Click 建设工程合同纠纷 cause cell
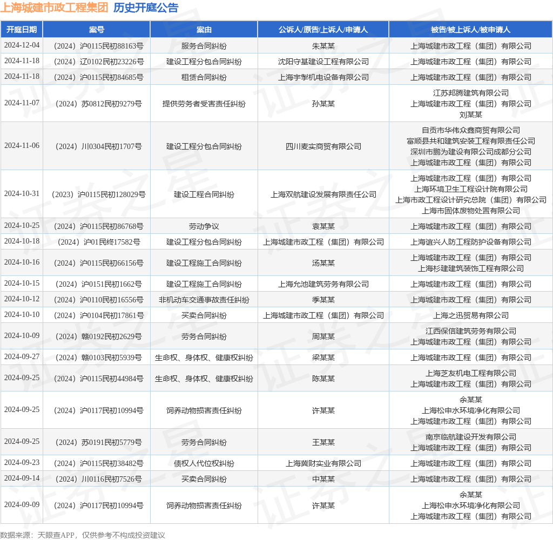Image resolution: width=553 pixels, height=540 pixels. pos(204,194)
